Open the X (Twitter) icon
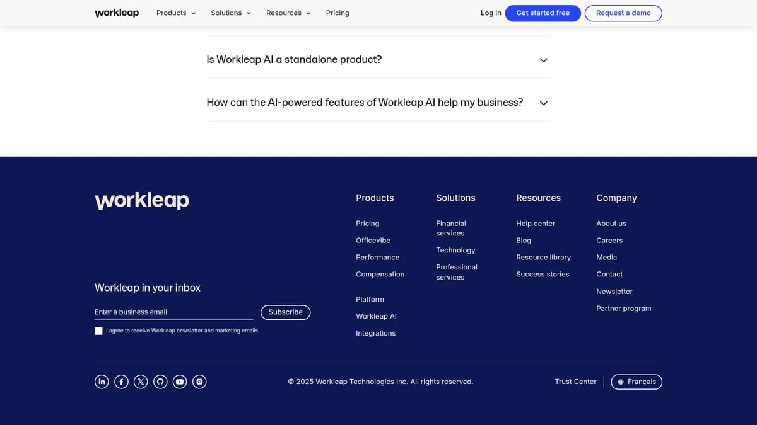The width and height of the screenshot is (757, 425). (141, 381)
